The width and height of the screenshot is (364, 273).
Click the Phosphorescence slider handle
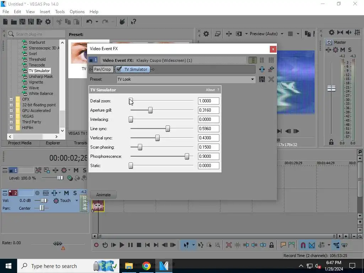pos(187,156)
